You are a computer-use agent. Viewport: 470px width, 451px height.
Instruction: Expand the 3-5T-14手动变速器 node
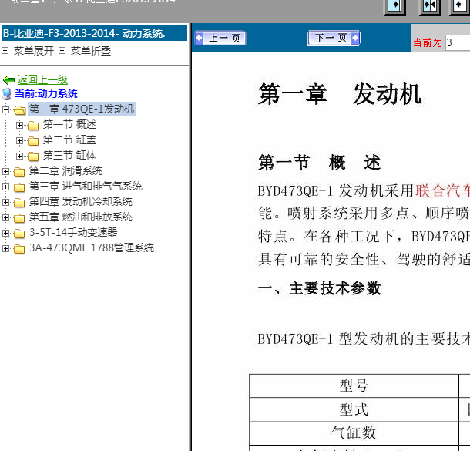[5, 233]
